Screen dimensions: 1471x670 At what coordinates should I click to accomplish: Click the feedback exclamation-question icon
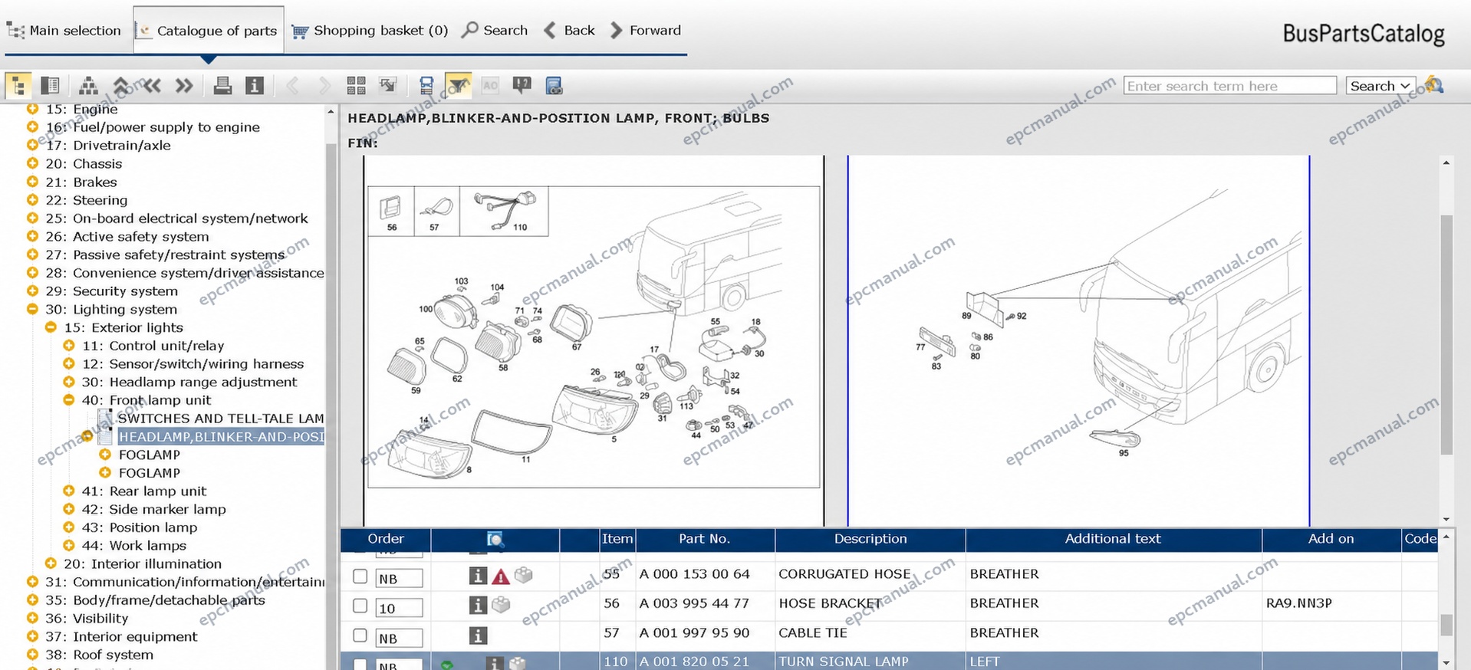(x=522, y=85)
